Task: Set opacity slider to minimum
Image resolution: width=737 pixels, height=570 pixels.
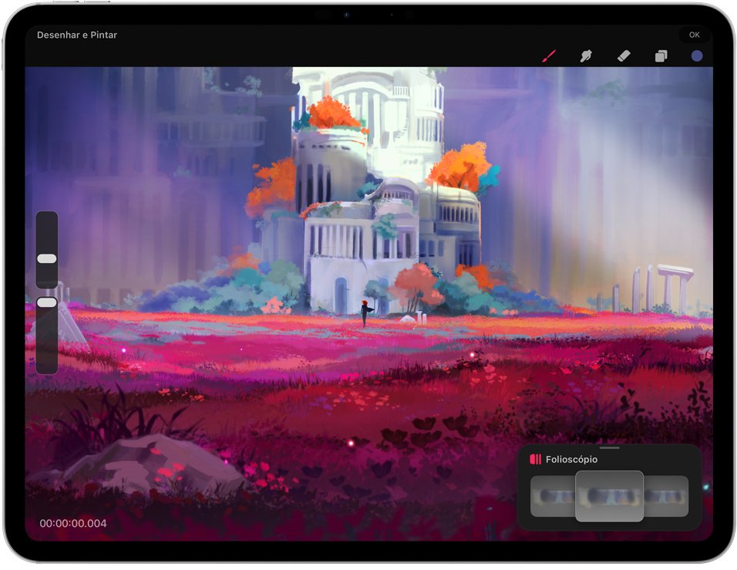Action: click(47, 368)
